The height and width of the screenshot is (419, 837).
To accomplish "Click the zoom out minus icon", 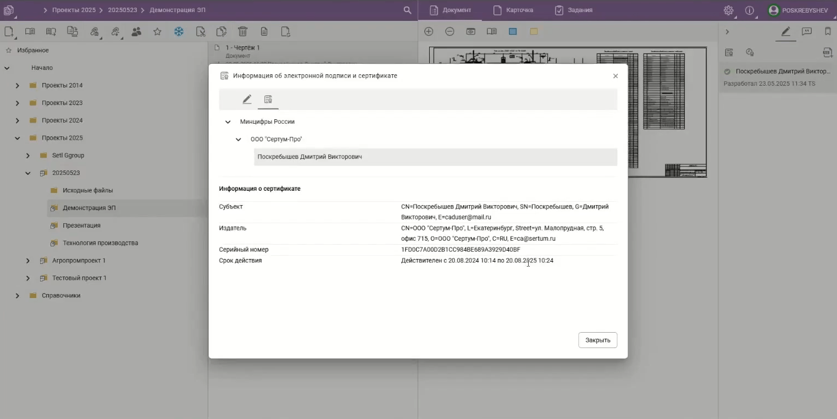I will (450, 32).
